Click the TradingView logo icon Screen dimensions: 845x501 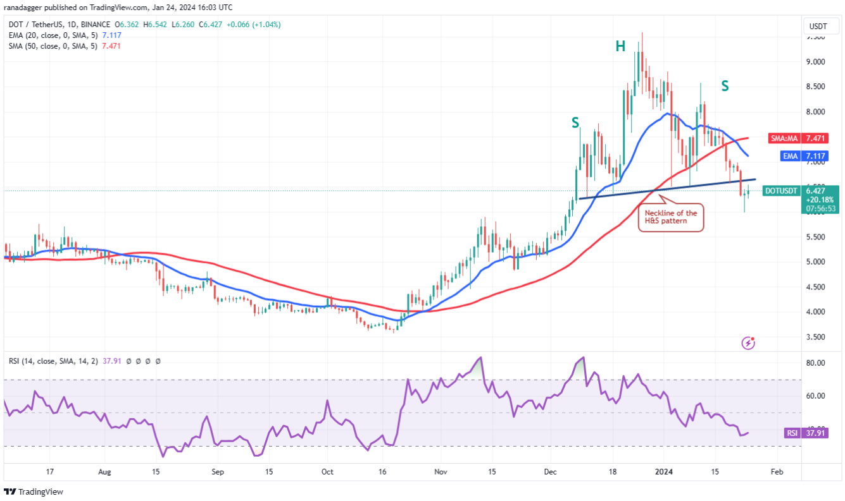(x=10, y=492)
